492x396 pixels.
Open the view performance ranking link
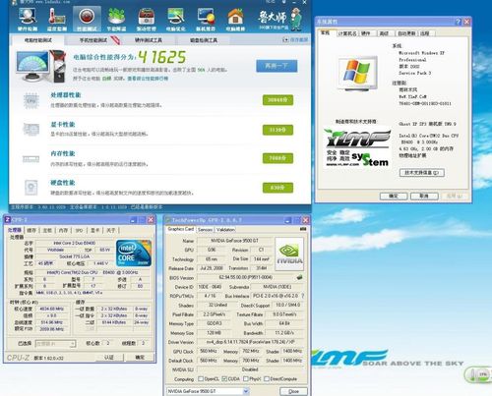pyautogui.click(x=148, y=79)
